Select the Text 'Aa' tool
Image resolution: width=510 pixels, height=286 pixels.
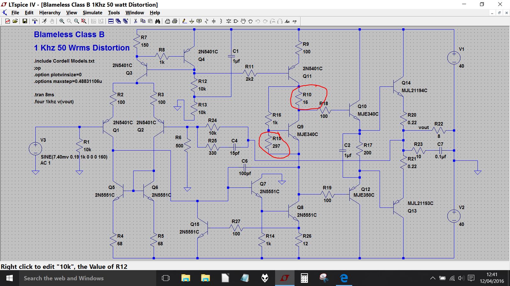point(287,21)
